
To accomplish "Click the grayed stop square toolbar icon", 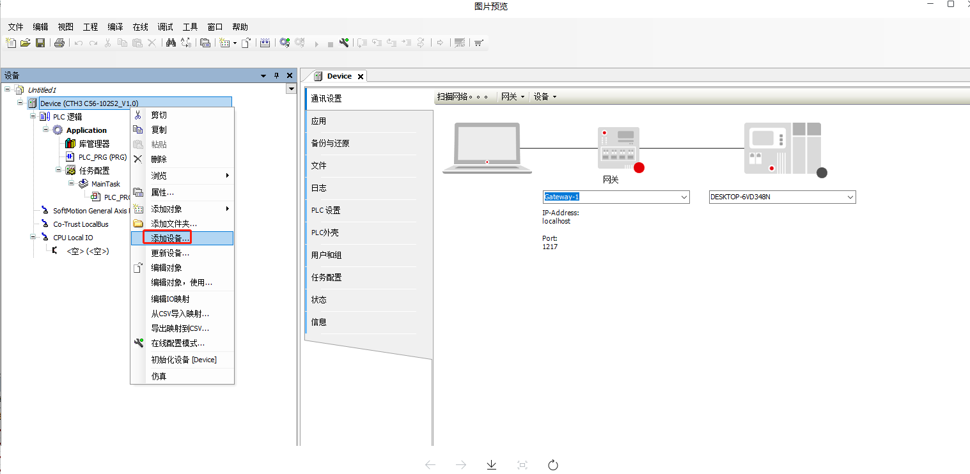I will [331, 44].
